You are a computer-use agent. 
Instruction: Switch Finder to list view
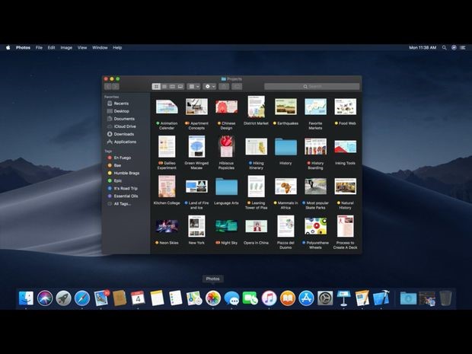tap(164, 87)
